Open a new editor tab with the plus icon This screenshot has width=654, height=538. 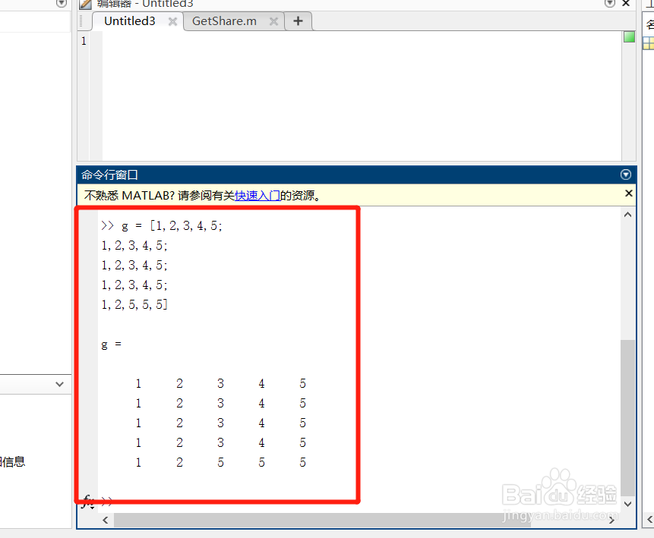[x=298, y=20]
